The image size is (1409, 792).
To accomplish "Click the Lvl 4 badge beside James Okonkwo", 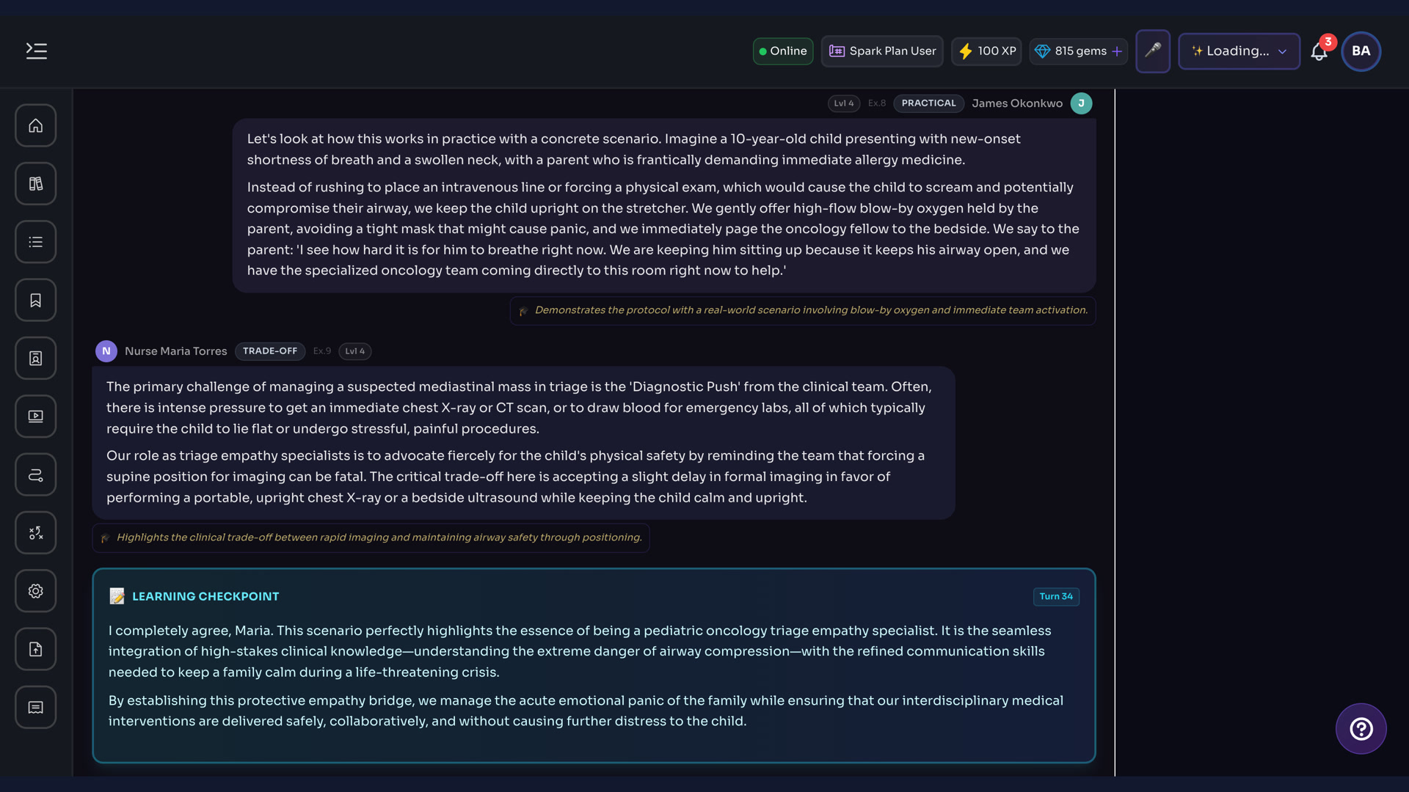I will [x=844, y=103].
